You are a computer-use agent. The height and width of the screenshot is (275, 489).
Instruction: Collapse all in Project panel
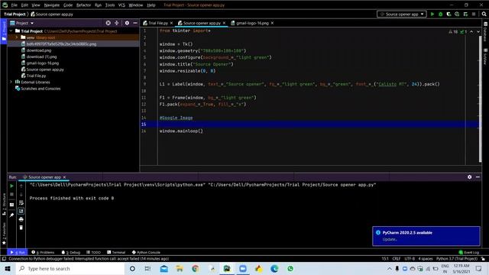coord(117,23)
